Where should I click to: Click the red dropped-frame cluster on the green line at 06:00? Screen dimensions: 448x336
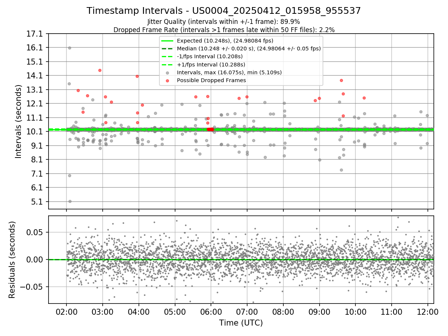[210, 129]
